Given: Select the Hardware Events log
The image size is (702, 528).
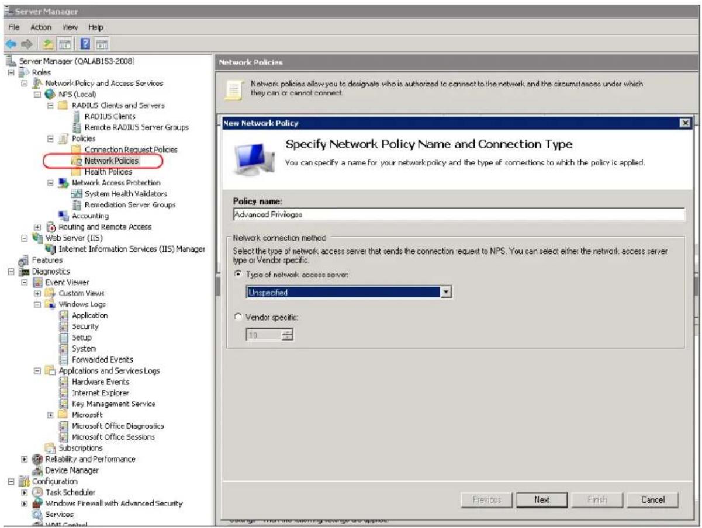Looking at the screenshot, I should pos(100,382).
